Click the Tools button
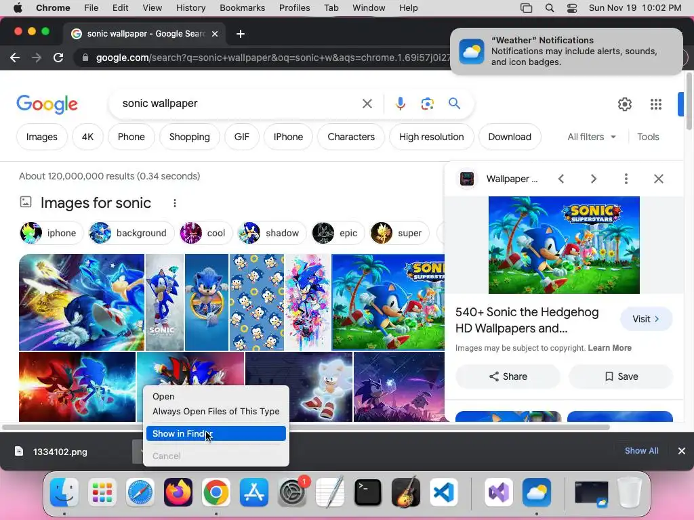The height and width of the screenshot is (520, 694). click(648, 137)
